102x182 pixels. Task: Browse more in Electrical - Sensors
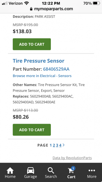(x=42, y=76)
